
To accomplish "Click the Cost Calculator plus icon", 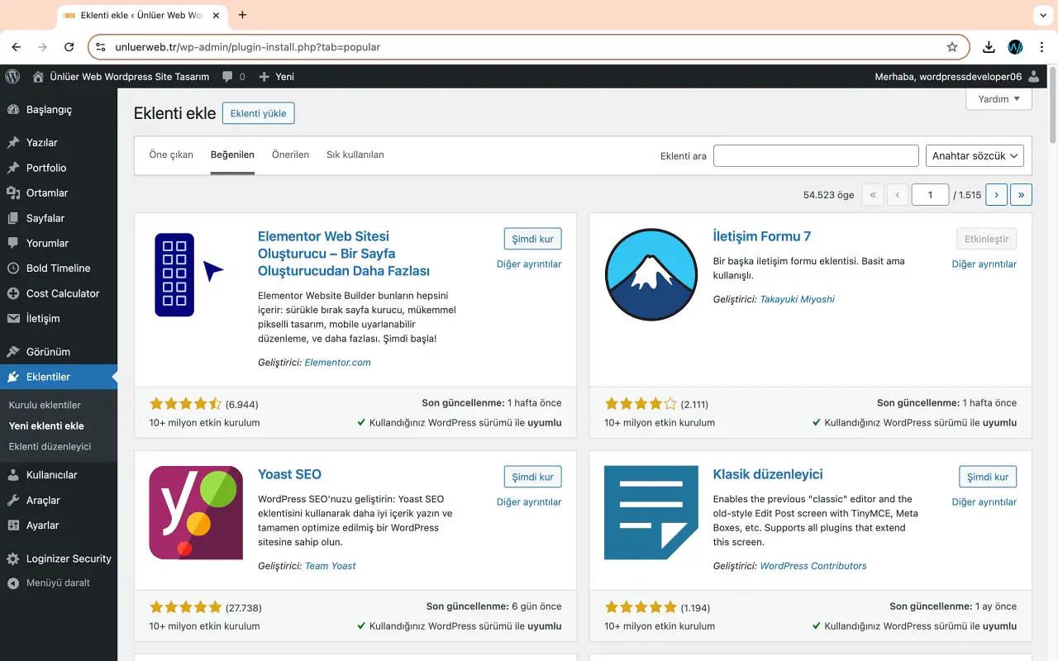I will click(12, 293).
